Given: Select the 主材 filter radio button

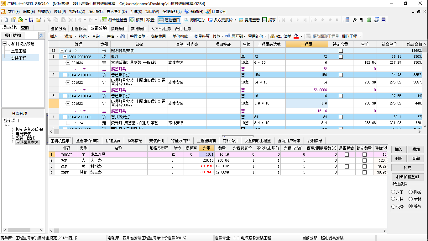Looking at the screenshot, I should coord(411,199).
